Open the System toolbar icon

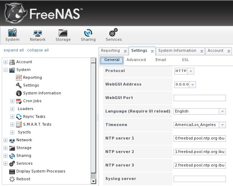click(12, 33)
